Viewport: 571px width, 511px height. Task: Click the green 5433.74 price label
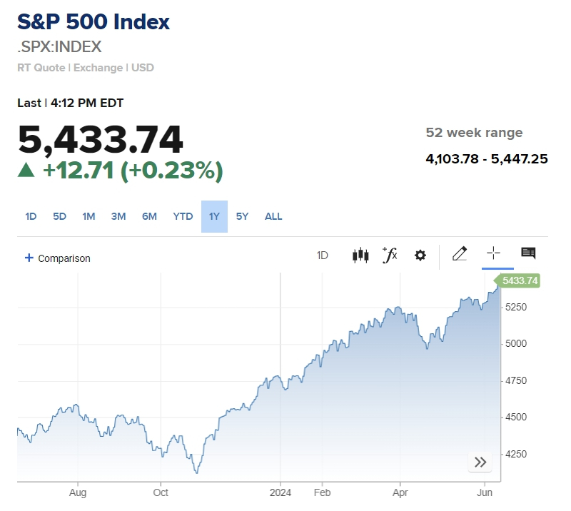tap(519, 280)
